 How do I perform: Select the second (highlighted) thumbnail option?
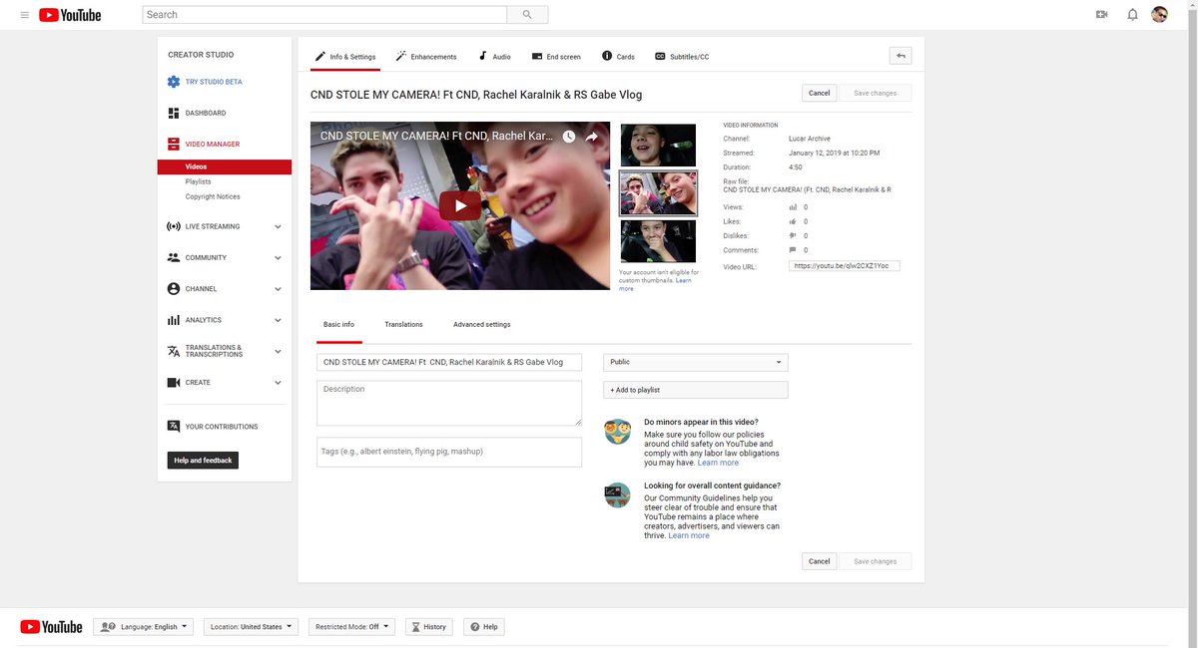pos(658,193)
